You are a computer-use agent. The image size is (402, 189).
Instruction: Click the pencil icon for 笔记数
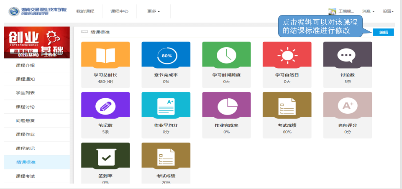coord(105,105)
